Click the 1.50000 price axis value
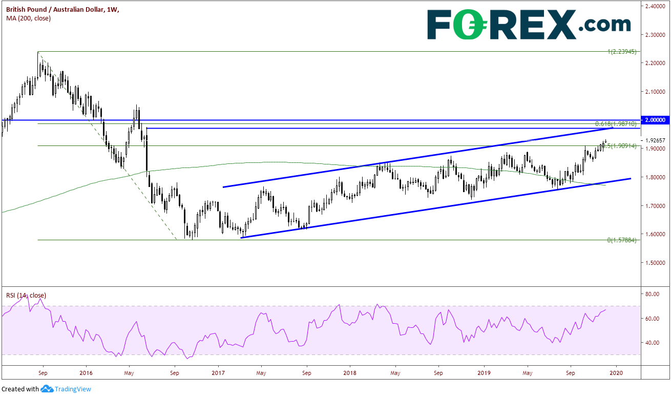671x398 pixels. pos(656,263)
